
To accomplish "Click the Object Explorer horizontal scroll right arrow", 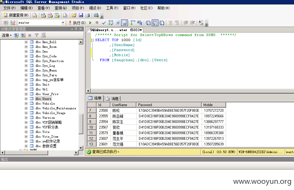I will click(76, 152).
